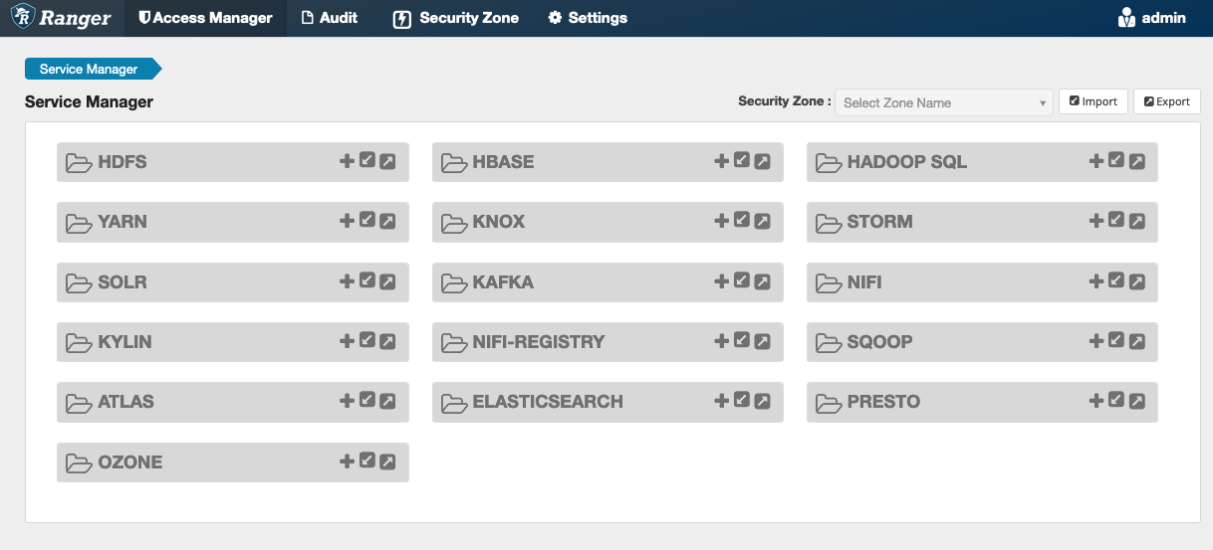Click the edit icon for HBASE

742,161
